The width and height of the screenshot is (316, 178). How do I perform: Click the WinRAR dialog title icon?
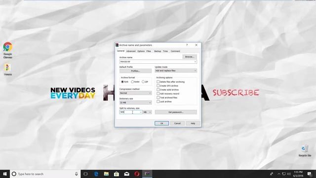[117, 45]
